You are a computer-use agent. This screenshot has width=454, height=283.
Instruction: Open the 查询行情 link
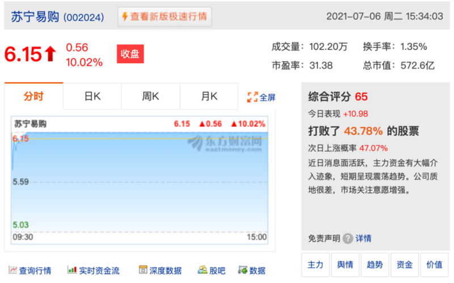click(x=35, y=271)
